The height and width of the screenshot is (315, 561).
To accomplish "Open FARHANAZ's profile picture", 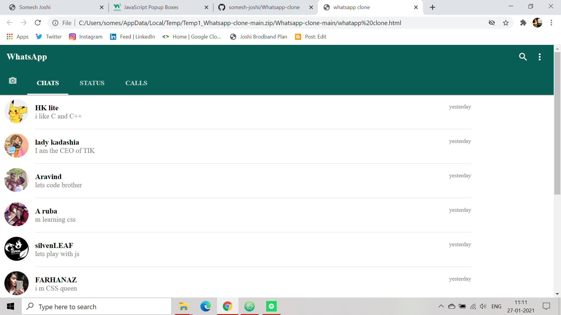I will pos(16,283).
